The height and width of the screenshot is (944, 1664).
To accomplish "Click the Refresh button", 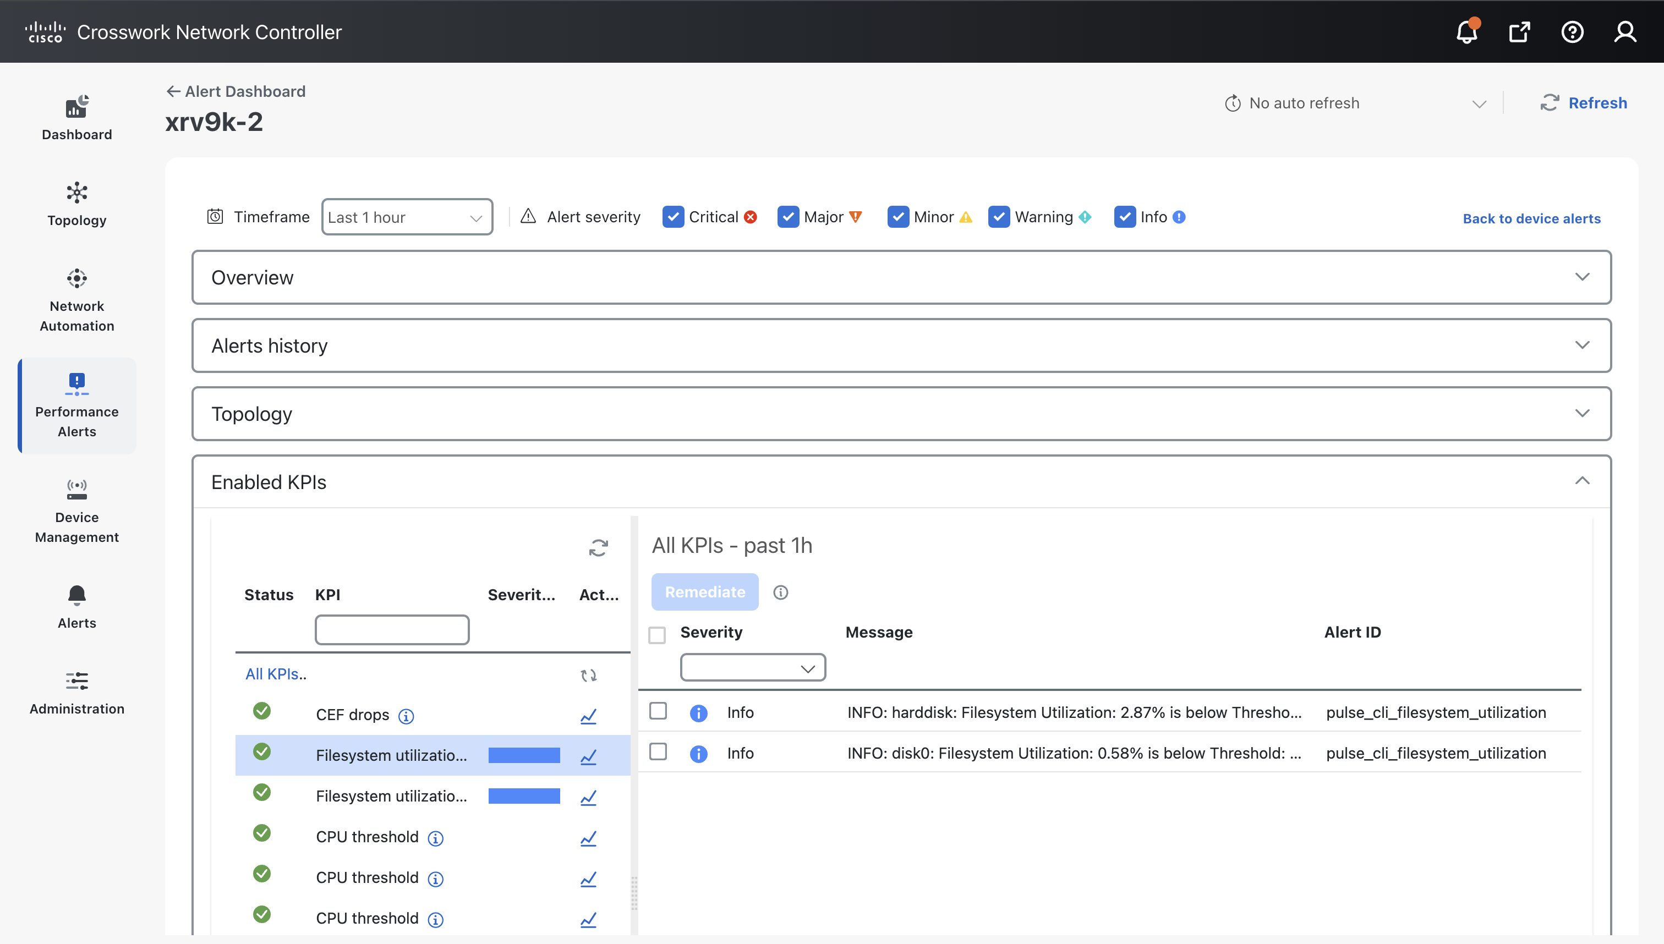I will 1584,103.
